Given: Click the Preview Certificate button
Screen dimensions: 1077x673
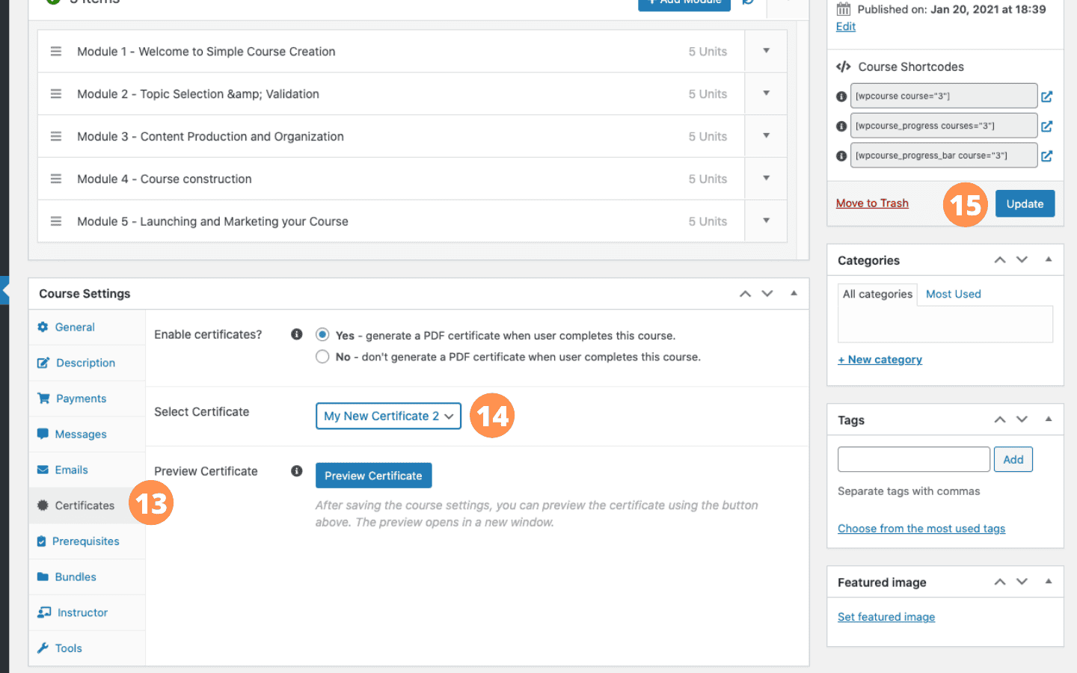Looking at the screenshot, I should tap(373, 476).
